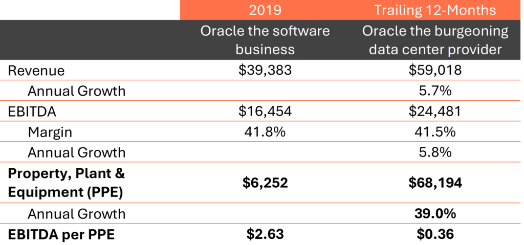Click the 2019 column header
The width and height of the screenshot is (524, 245).
coord(265,10)
